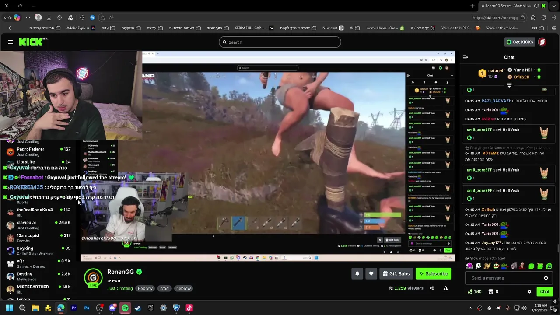Screen dimensions: 560x315
Task: Mute the tab using the speaker icon
Action: point(536,6)
